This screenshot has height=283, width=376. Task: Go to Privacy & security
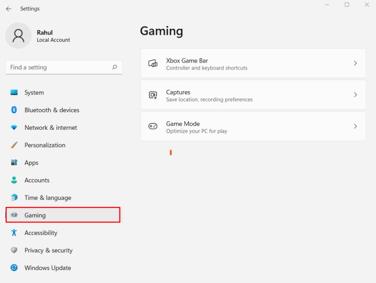pyautogui.click(x=63, y=250)
